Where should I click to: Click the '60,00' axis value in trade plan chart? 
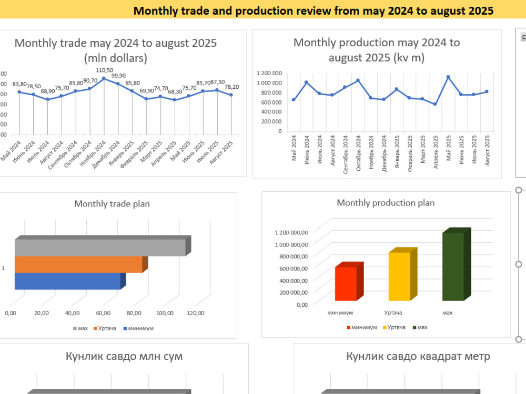click(x=103, y=313)
